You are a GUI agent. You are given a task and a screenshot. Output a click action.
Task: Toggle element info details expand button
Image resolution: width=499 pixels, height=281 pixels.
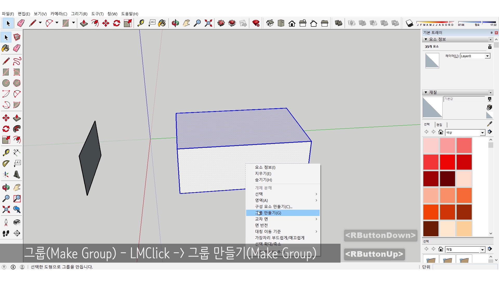click(490, 47)
